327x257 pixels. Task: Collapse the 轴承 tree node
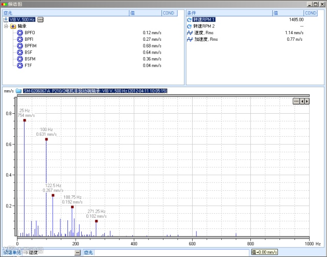[x=6, y=26]
